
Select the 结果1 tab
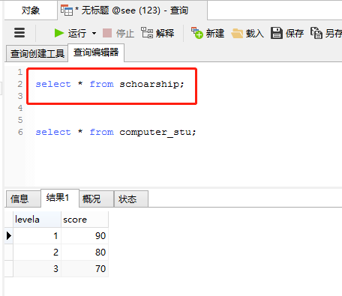pos(60,198)
